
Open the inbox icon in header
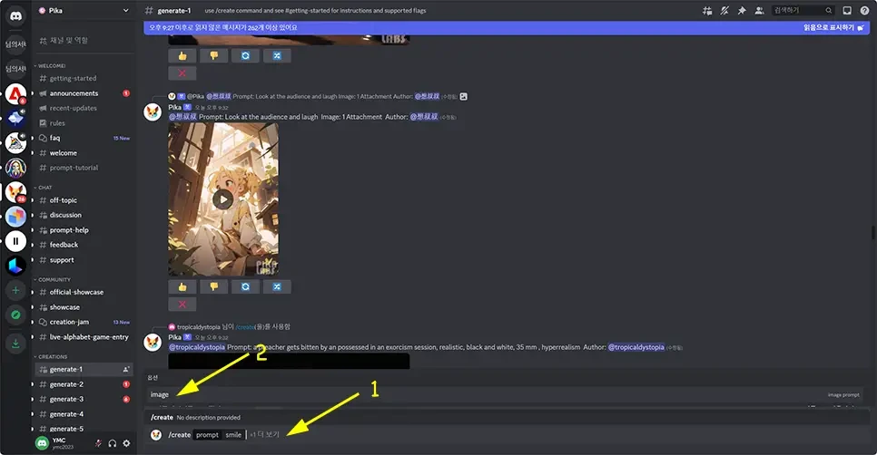point(847,10)
